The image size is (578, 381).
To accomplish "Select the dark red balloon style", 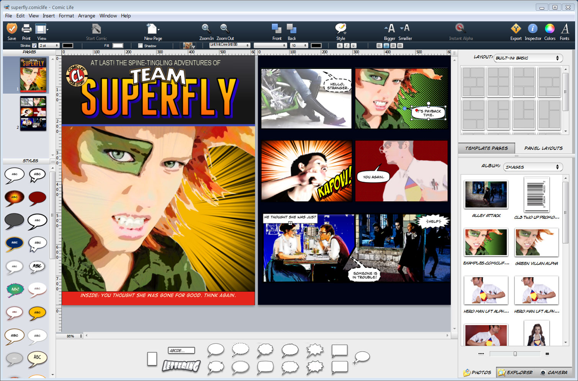I will coord(37,198).
